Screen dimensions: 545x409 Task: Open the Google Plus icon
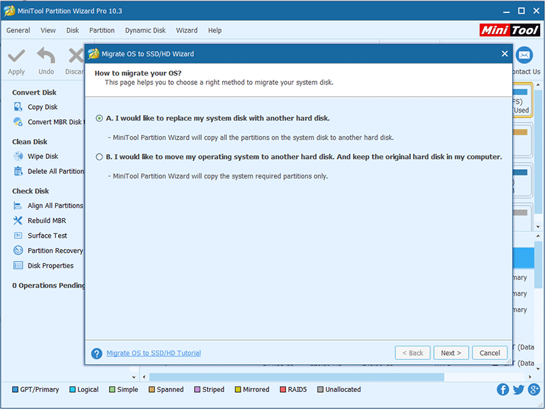coord(534,389)
